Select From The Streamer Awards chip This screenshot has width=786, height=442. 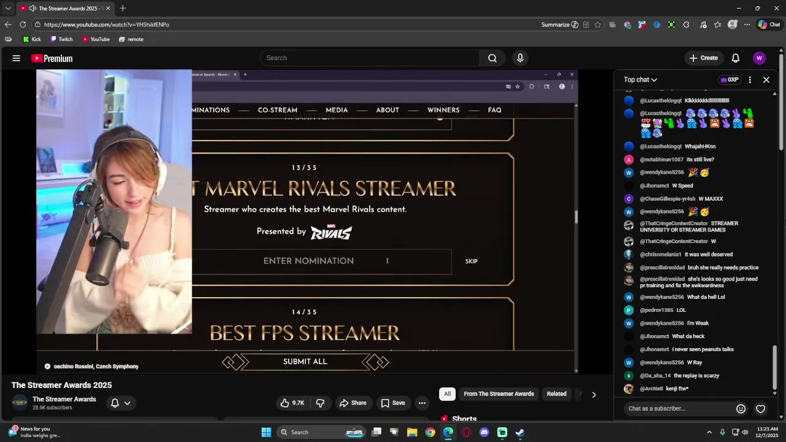[499, 394]
